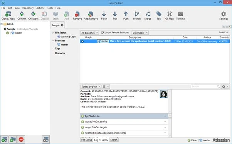Click the author avatar thumbnail
Image resolution: width=232 pixels, height=144 pixels.
[164, 94]
